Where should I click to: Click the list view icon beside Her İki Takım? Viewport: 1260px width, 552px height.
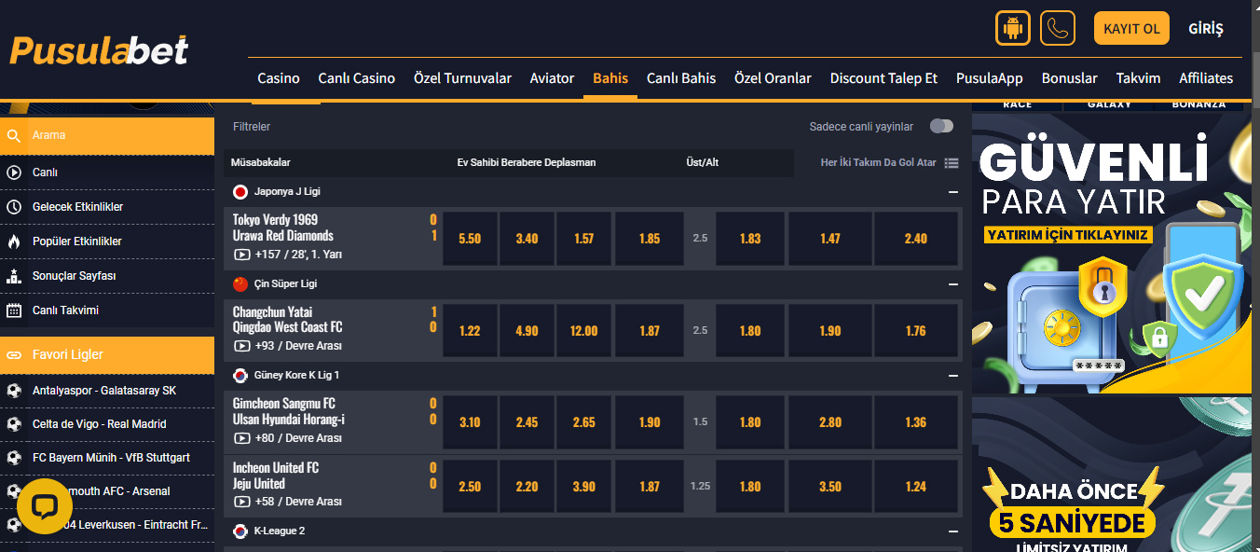coord(952,163)
